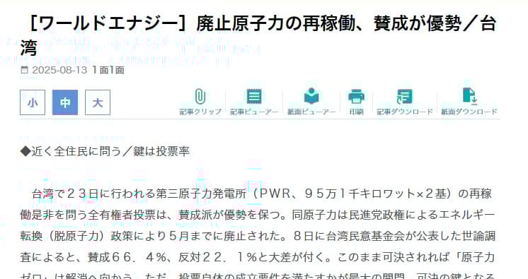Click the 紙面ダウンロード page download icon

coord(469,97)
